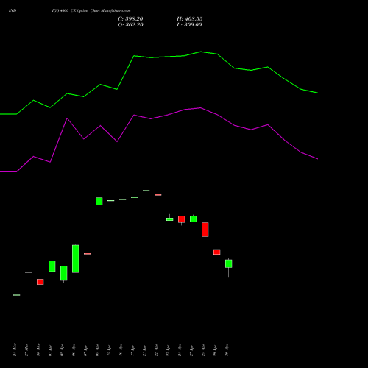
Task: Click the low value L: 309.00
Action: click(x=189, y=25)
